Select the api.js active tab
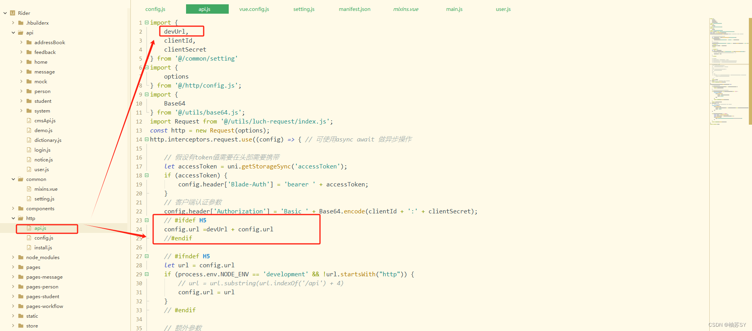This screenshot has width=752, height=331. pyautogui.click(x=207, y=9)
